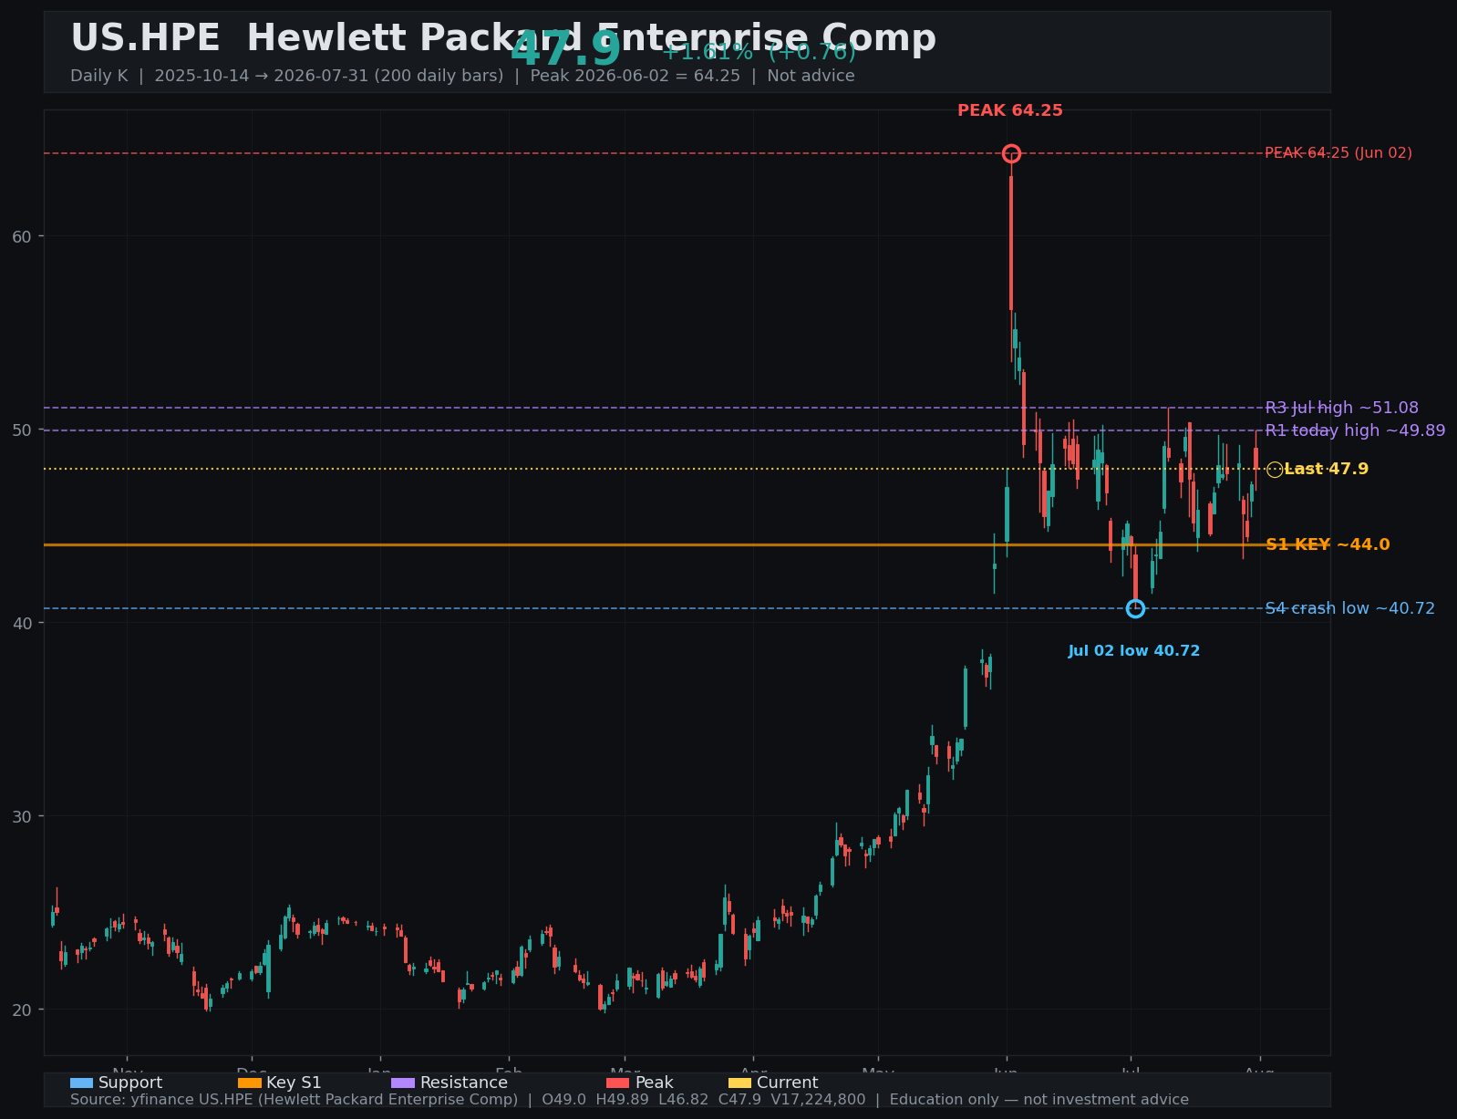The image size is (1457, 1119).
Task: Click the "Support" legend label
Action: (x=130, y=1083)
